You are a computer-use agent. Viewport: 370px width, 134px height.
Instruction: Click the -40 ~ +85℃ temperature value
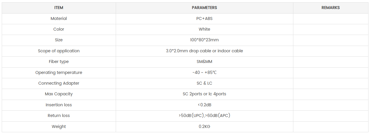click(204, 72)
